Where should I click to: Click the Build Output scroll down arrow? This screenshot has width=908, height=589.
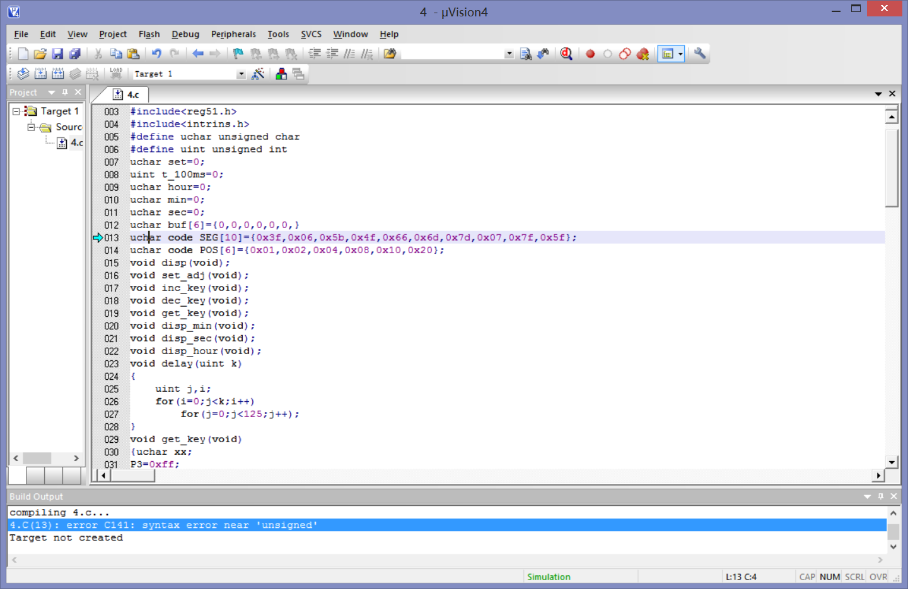893,547
